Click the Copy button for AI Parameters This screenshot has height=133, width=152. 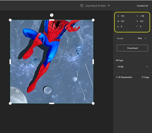coord(145,77)
